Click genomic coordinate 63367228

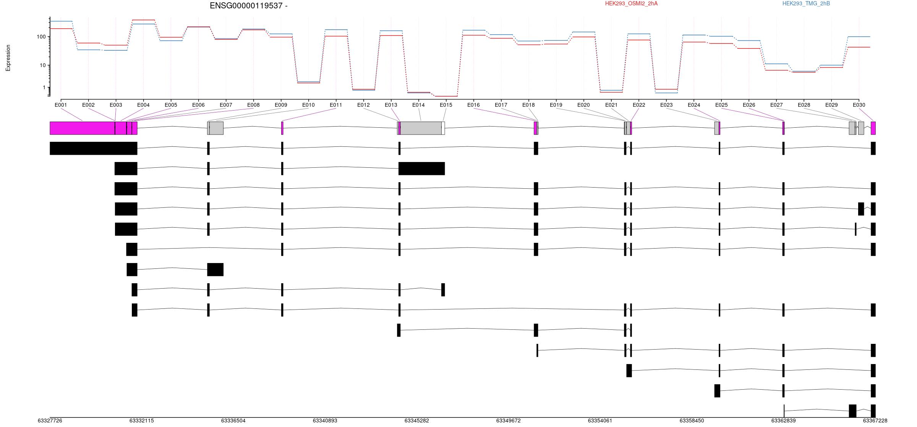coord(875,421)
